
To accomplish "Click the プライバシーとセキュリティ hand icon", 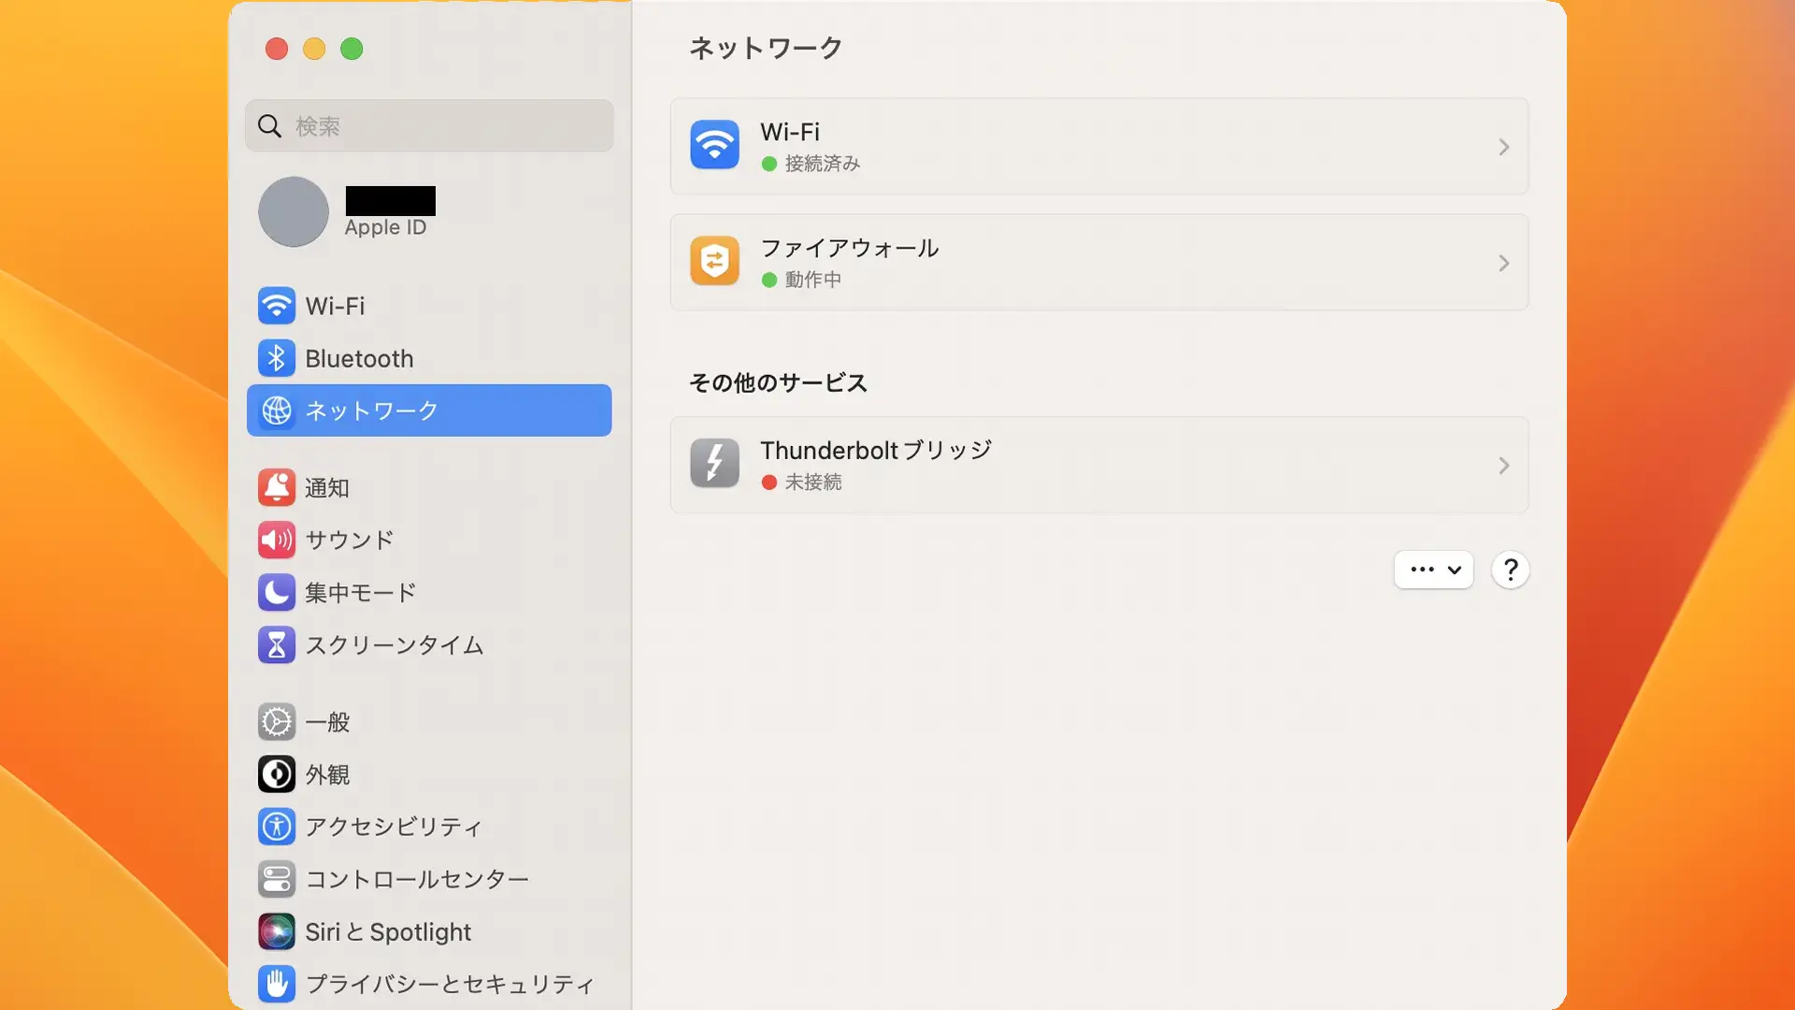I will point(276,983).
